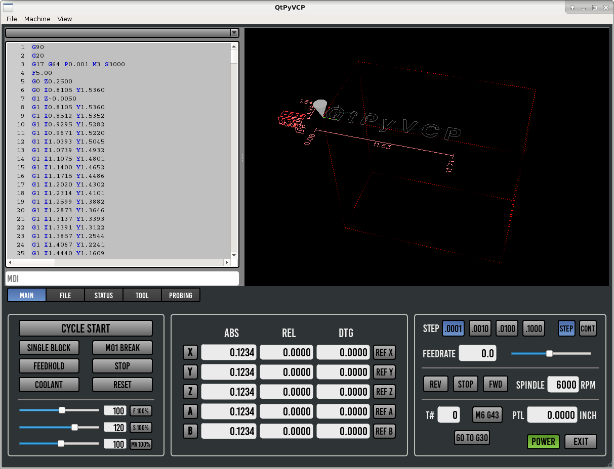This screenshot has height=469, width=614.
Task: Click the PTL value field
Action: pos(552,415)
